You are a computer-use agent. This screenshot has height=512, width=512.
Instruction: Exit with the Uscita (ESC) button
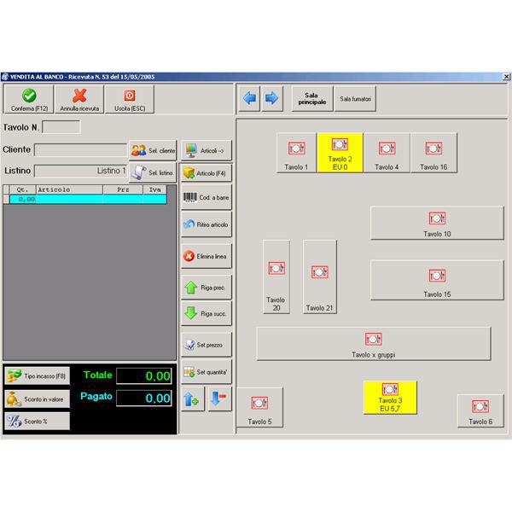click(130, 100)
